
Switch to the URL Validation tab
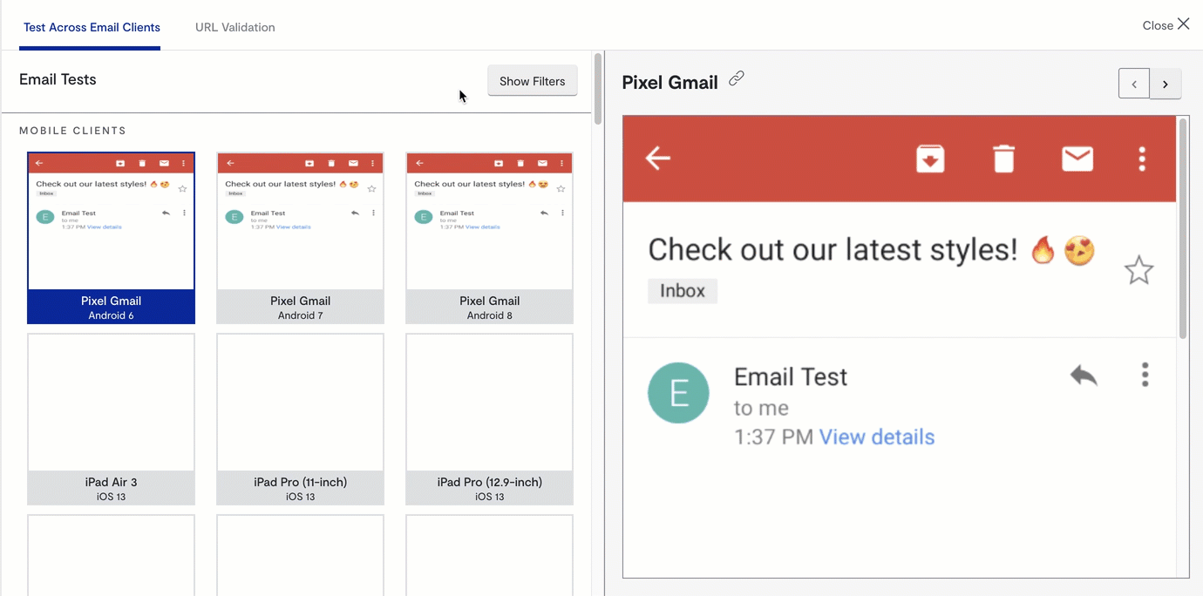(x=234, y=27)
